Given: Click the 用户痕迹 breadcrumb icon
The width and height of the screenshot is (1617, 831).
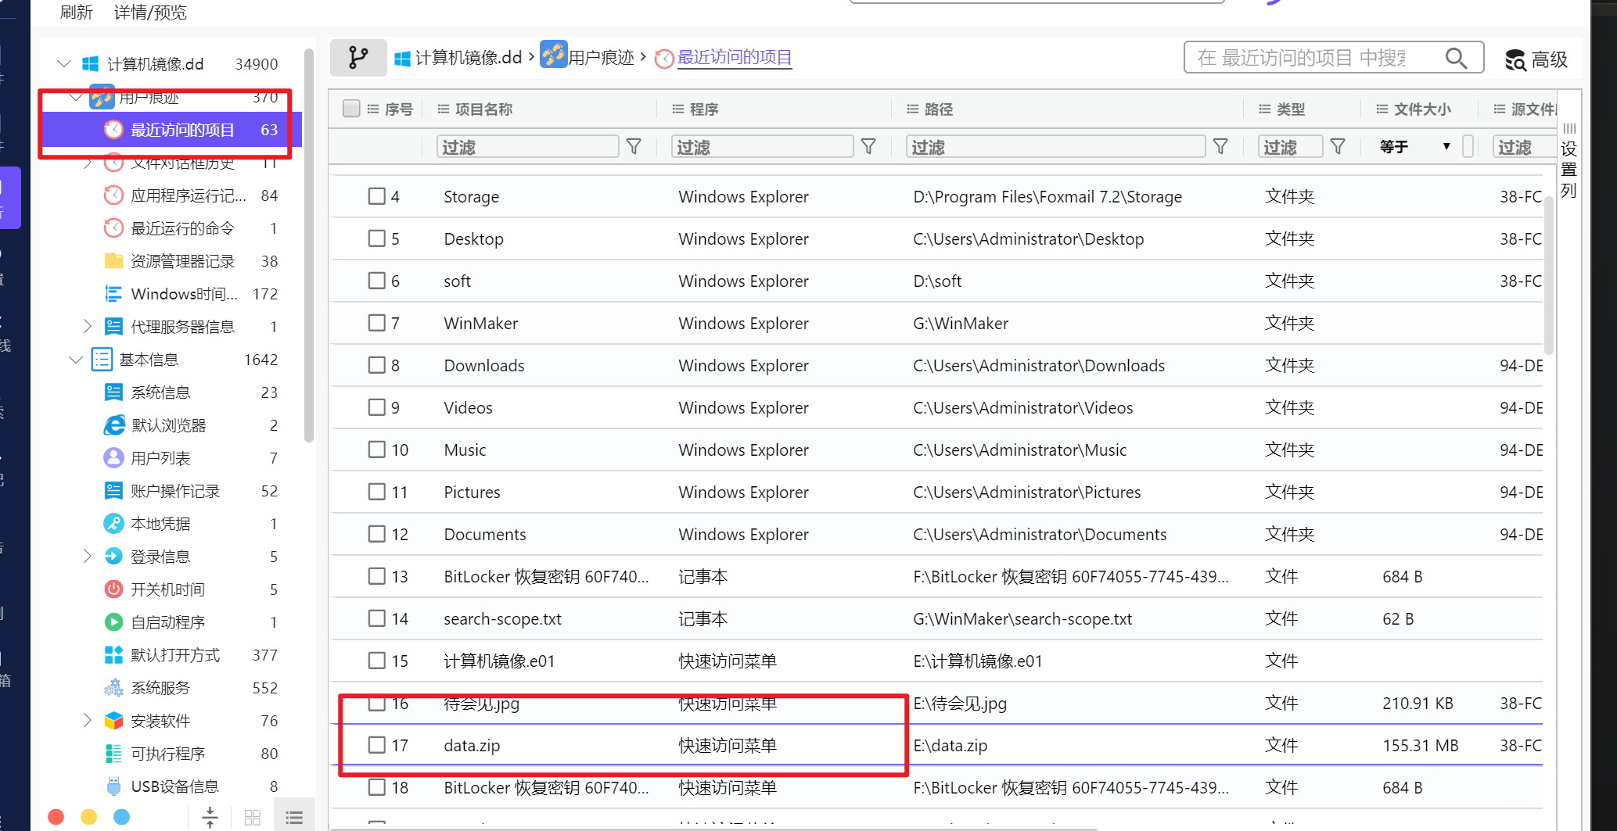Looking at the screenshot, I should pos(554,56).
